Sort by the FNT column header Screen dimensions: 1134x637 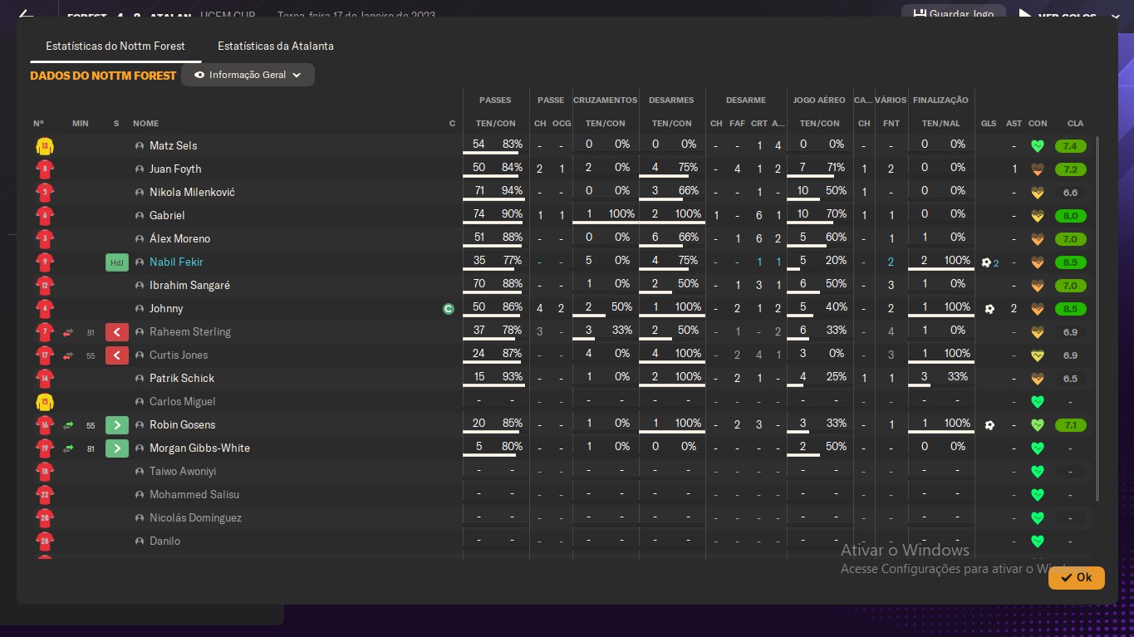(891, 124)
